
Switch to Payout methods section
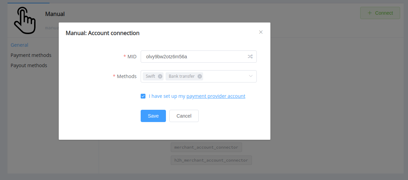point(29,65)
